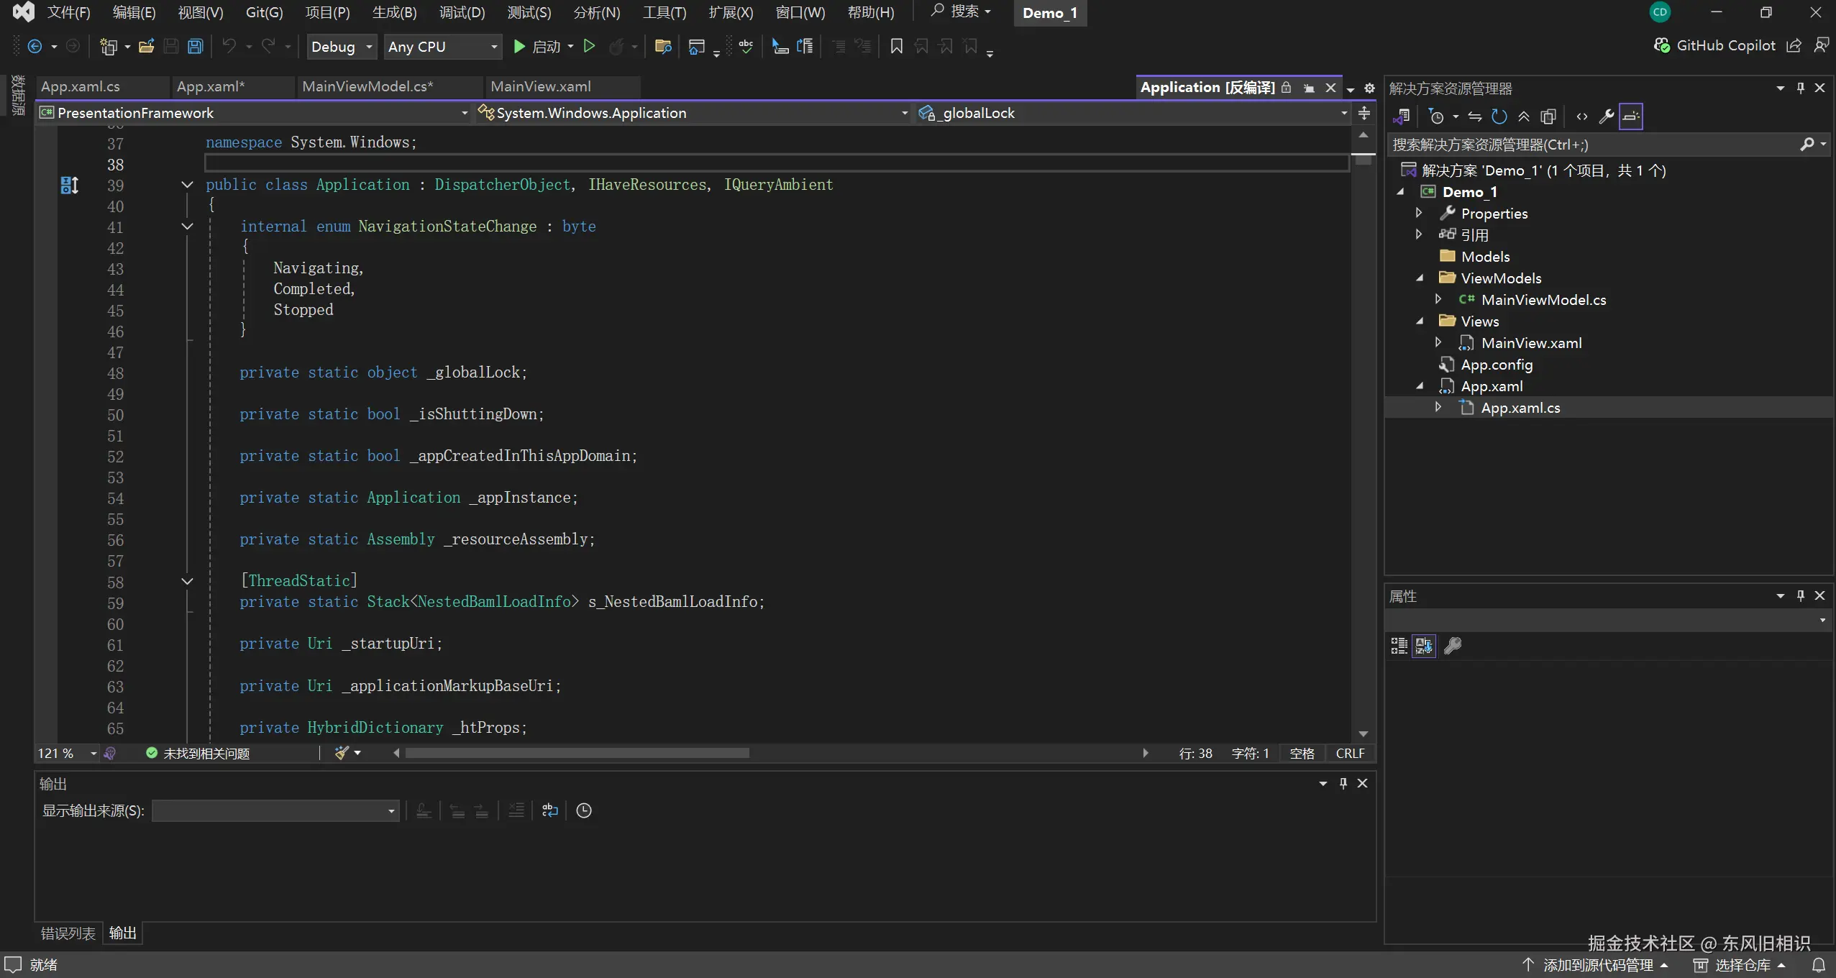Click 添加到源代码管理 in status bar
Viewport: 1836px width, 978px height.
1598,965
